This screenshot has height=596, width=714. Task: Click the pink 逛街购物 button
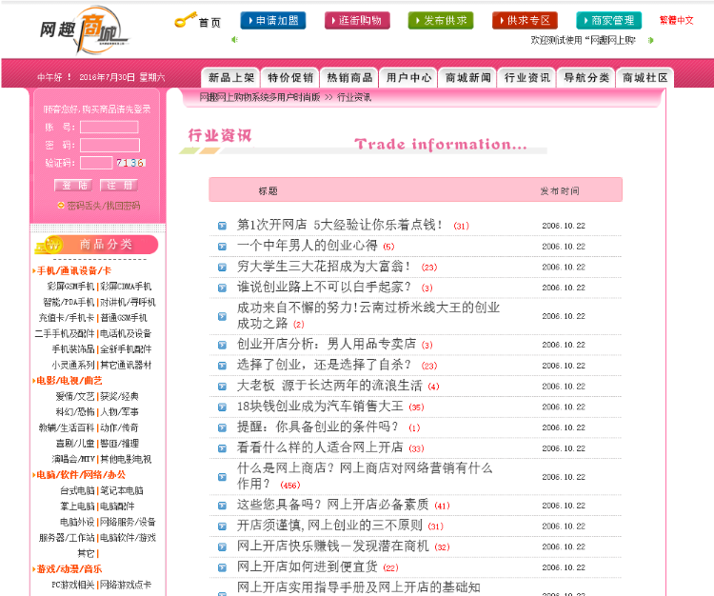click(357, 21)
